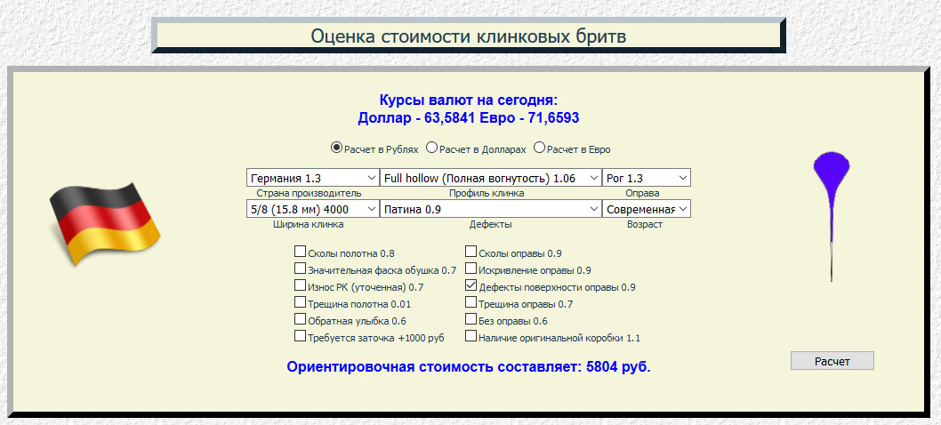The image size is (941, 425).
Task: Click the Оценка стоимости клинковых бритв header
Action: click(x=468, y=36)
